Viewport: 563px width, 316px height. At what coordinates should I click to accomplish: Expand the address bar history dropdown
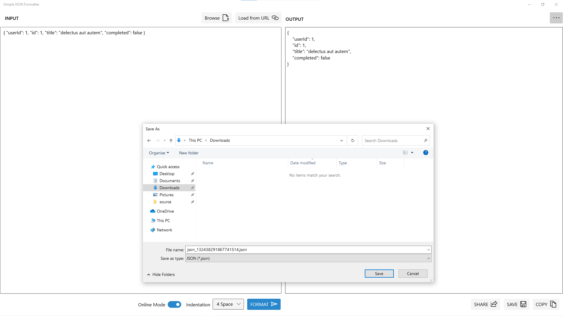coord(342,141)
